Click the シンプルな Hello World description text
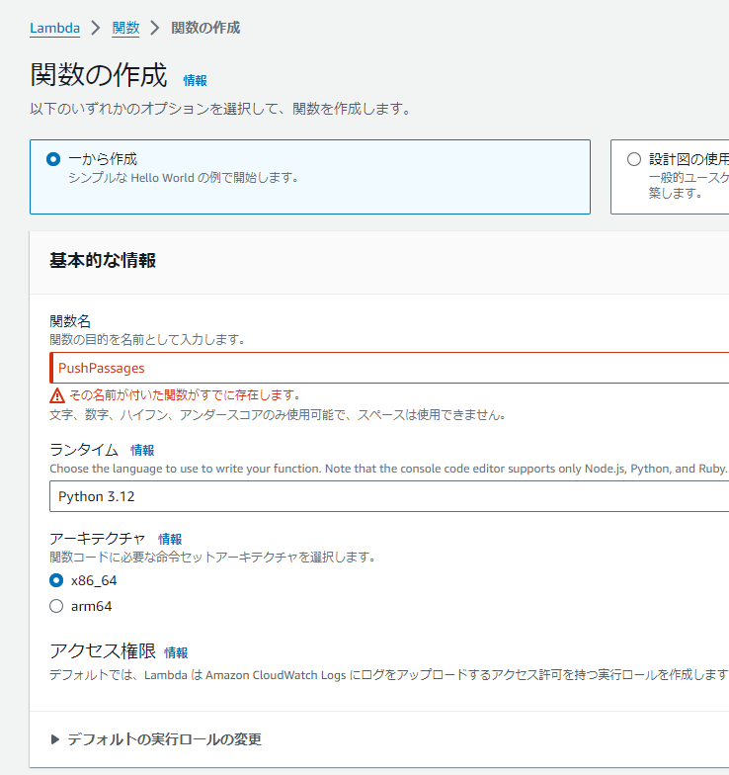The width and height of the screenshot is (729, 775). (184, 178)
